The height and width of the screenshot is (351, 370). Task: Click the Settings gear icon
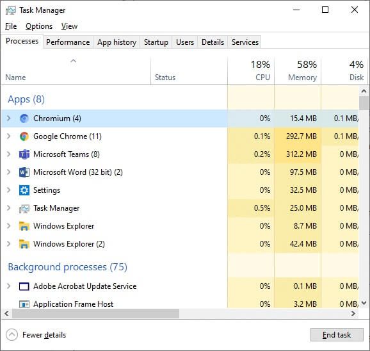(x=24, y=190)
